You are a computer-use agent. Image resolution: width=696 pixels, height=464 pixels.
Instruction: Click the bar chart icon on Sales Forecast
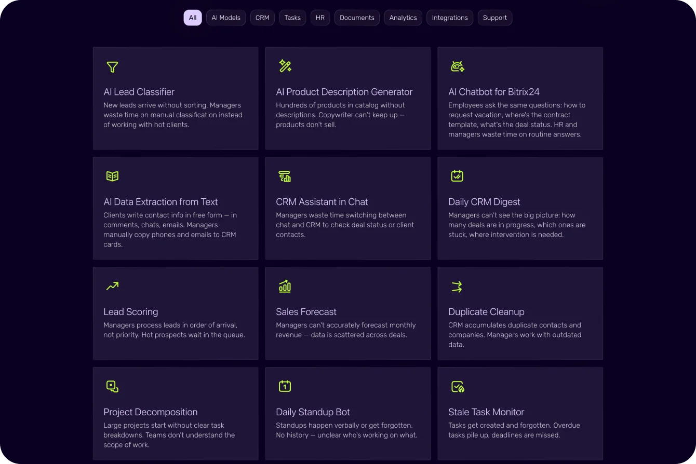click(285, 286)
